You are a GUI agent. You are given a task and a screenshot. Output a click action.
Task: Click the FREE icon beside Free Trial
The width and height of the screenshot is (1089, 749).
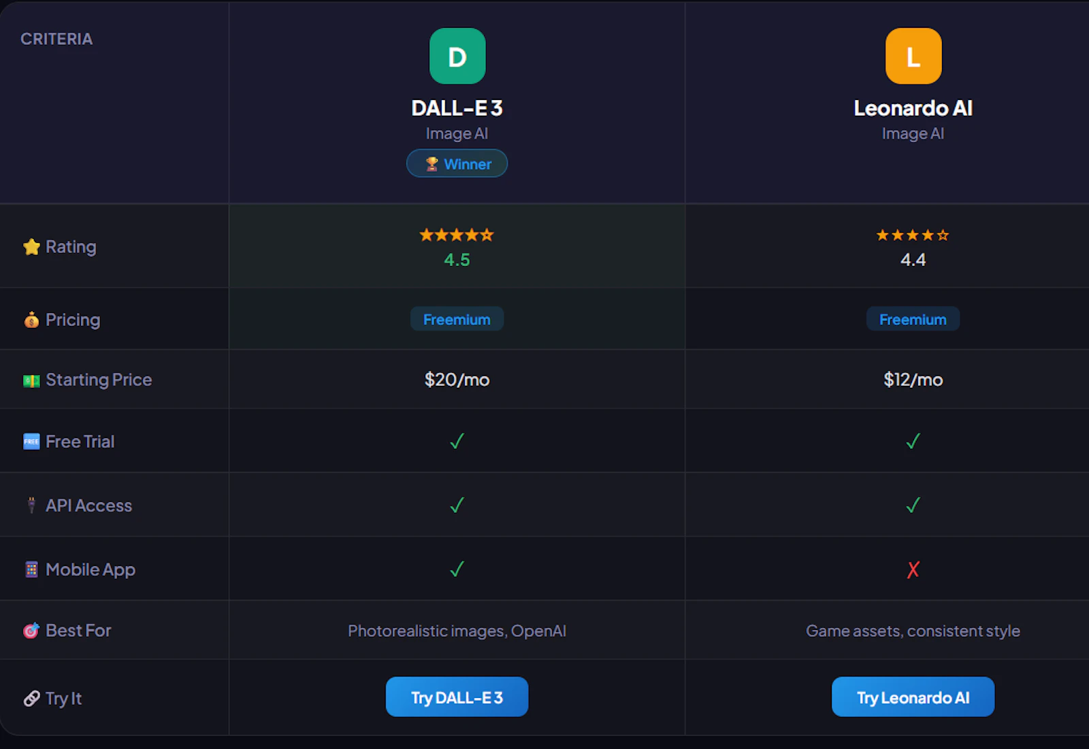pyautogui.click(x=31, y=442)
